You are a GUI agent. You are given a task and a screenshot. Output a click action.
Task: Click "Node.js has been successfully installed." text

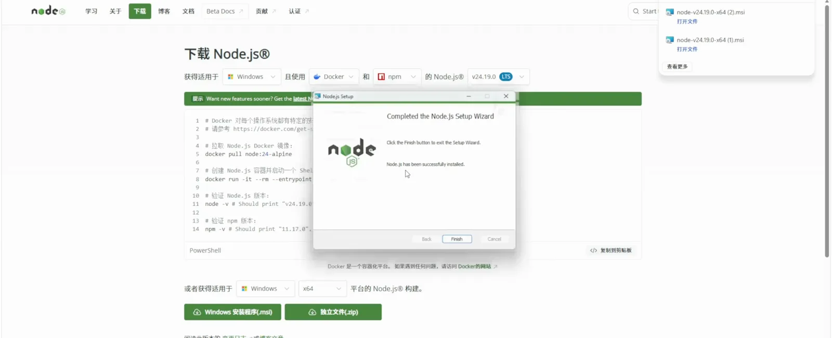425,164
